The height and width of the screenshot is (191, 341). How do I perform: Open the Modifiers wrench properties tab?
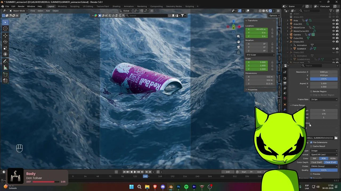pos(285,110)
